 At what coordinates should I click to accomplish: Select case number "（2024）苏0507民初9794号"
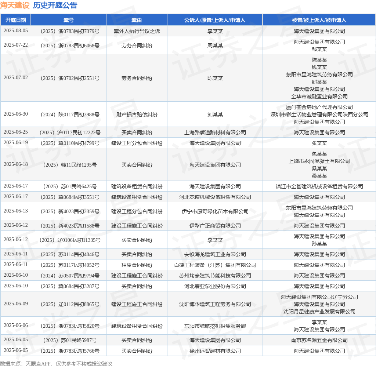[69, 276]
